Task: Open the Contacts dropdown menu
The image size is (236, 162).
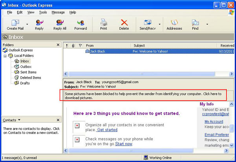Action: tap(19, 120)
